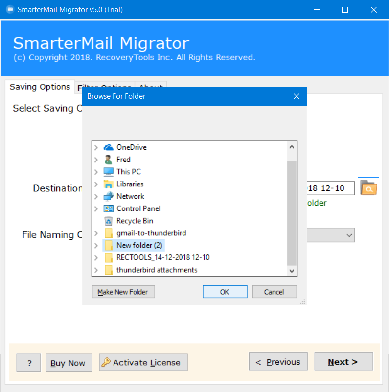
Task: Click the This PC monitor icon
Action: pyautogui.click(x=108, y=172)
